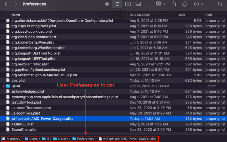This screenshot has height=142, width=227.
Task: Click the document icon of z.QtiASL.plist
Action: click(x=8, y=124)
